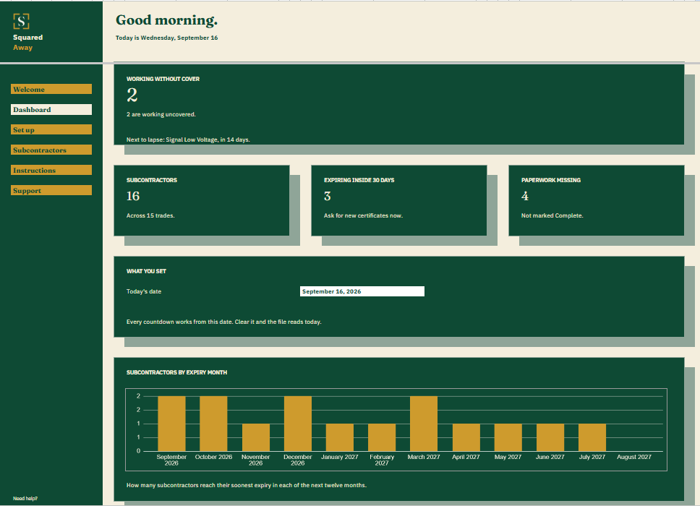The height and width of the screenshot is (506, 700).
Task: Click the May 2027 chart bar
Action: [x=508, y=437]
